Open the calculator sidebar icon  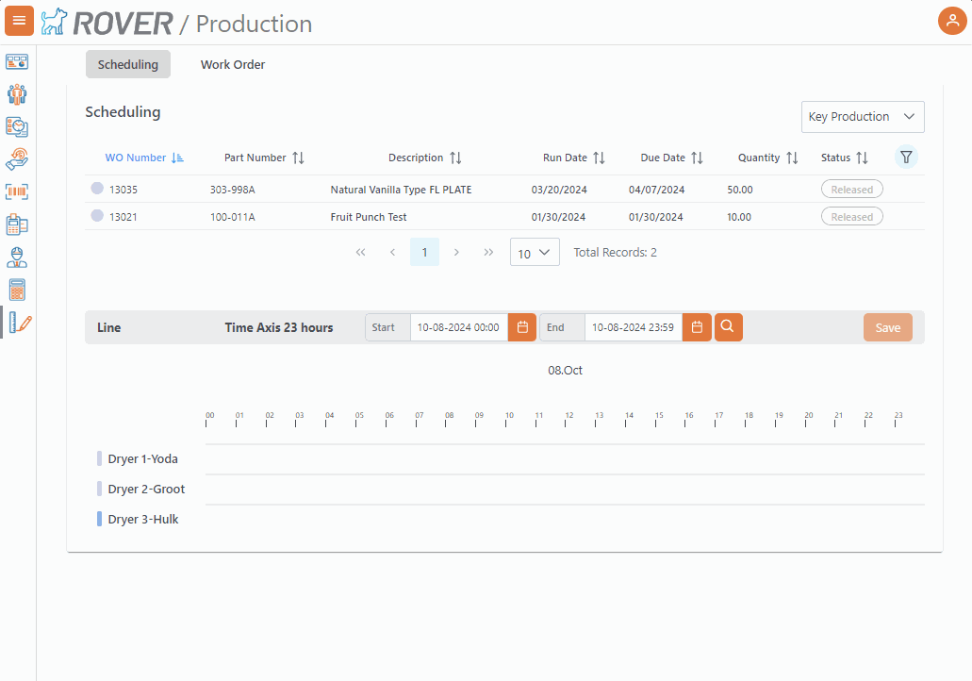17,290
